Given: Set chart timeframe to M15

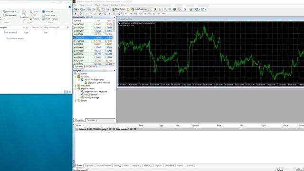Looking at the screenshot, I should 135,14.
